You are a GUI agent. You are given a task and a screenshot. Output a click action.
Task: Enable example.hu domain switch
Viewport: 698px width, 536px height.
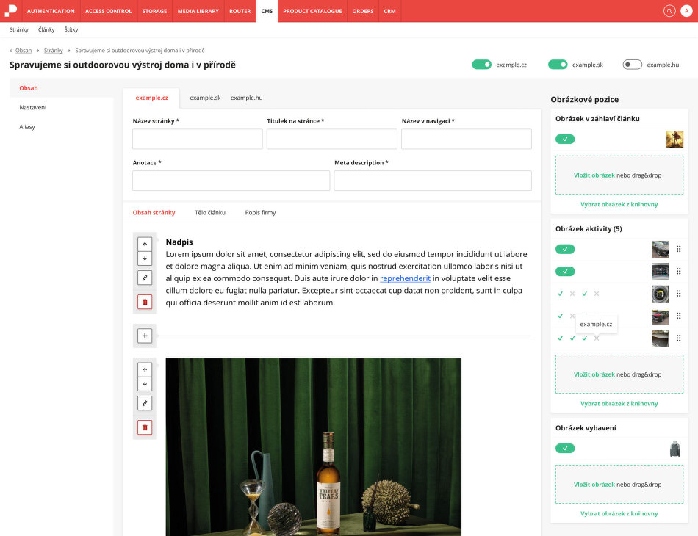point(632,65)
